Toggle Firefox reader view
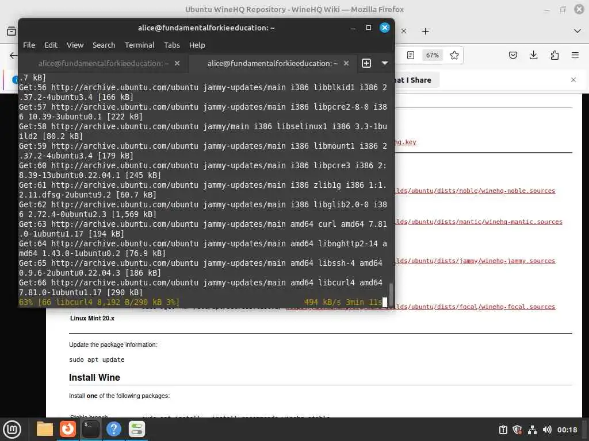589x441 pixels. point(411,55)
